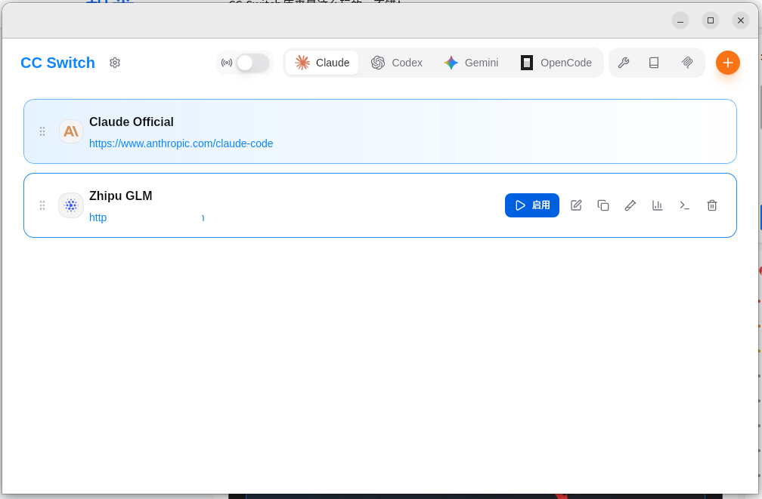Click the MCP paperclip-style icon
The height and width of the screenshot is (499, 762).
[687, 63]
